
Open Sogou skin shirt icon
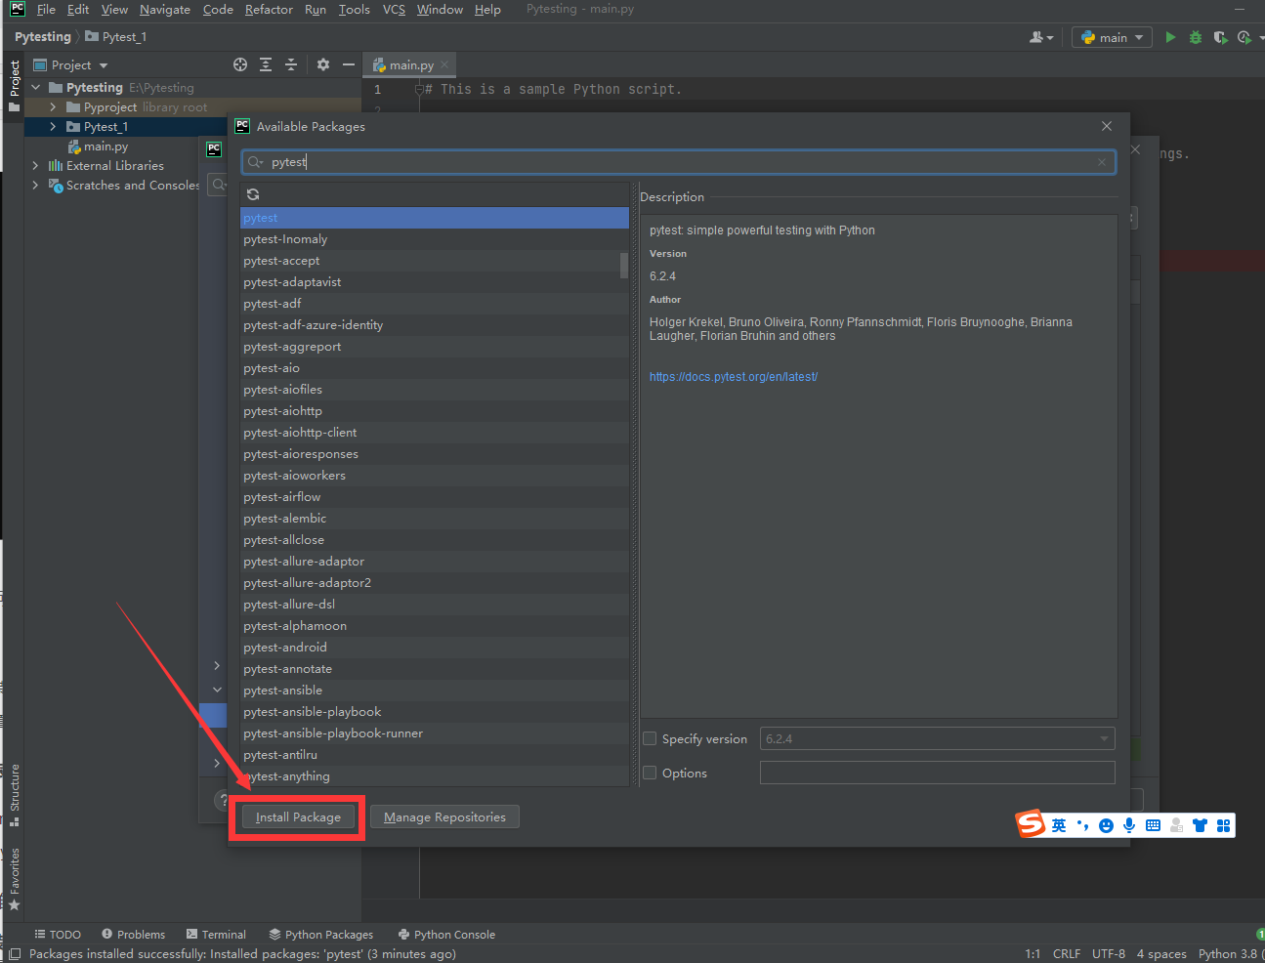[1200, 825]
